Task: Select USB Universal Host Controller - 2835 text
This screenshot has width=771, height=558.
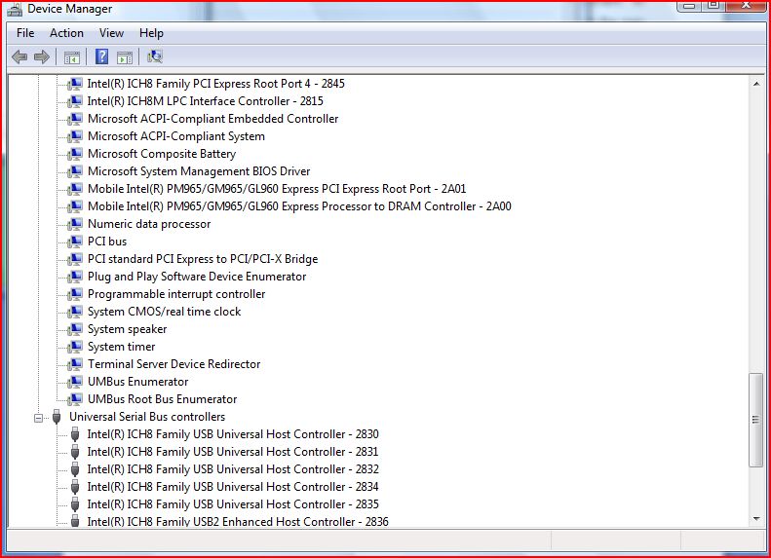Action: (233, 504)
